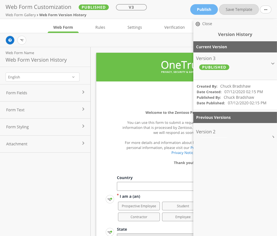This screenshot has width=277, height=236.
Task: Expand the Attachment section
Action: (45, 144)
